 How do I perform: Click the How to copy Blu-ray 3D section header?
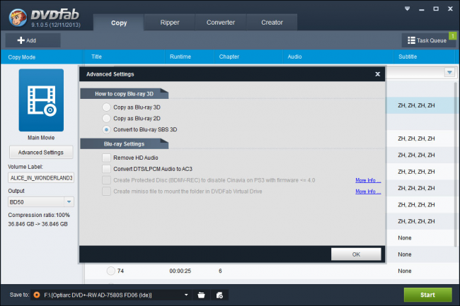coord(124,94)
